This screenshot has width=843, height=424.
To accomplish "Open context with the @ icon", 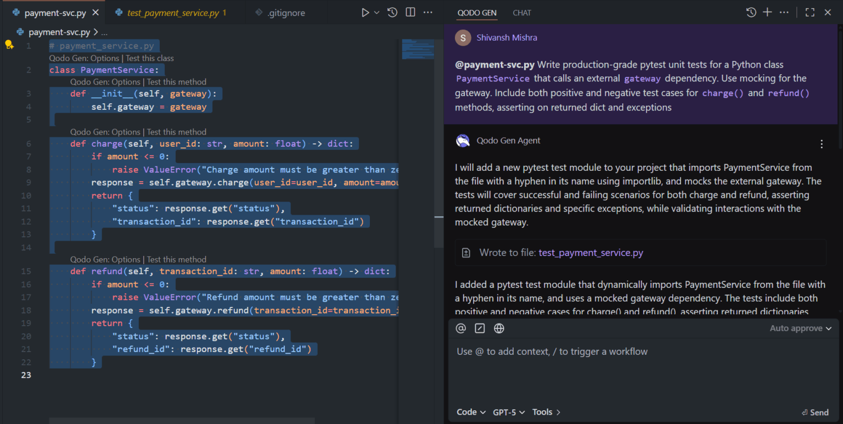I will click(460, 328).
